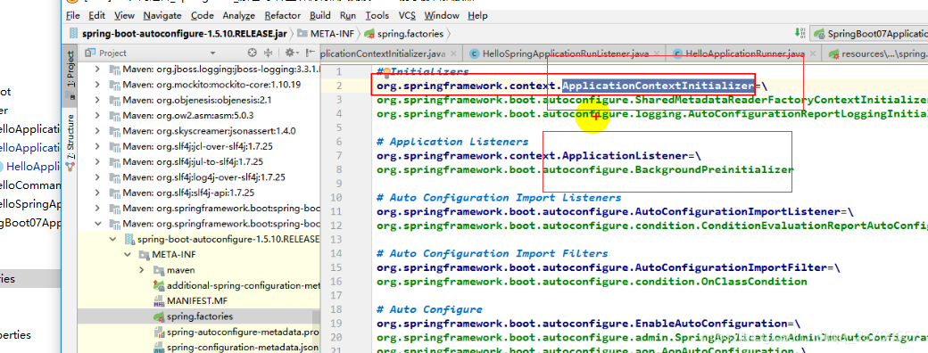Select MANIFEST.MF file in tree
The width and height of the screenshot is (928, 353).
coord(197,300)
